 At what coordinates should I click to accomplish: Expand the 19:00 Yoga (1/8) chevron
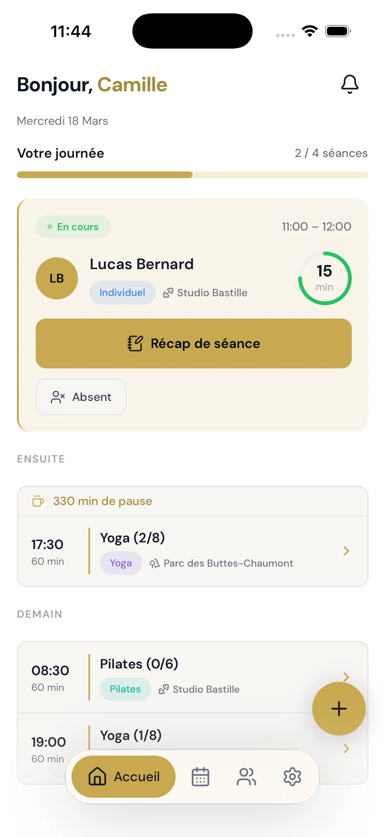click(346, 748)
